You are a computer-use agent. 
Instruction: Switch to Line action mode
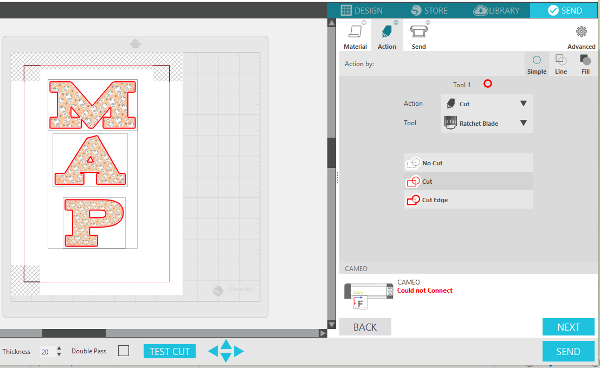[560, 63]
